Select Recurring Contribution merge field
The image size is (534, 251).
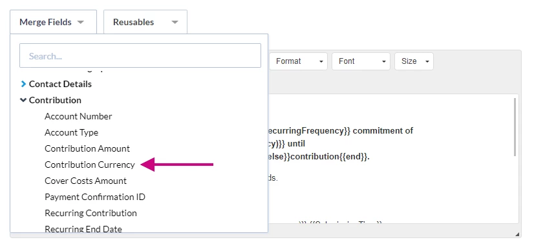(91, 213)
